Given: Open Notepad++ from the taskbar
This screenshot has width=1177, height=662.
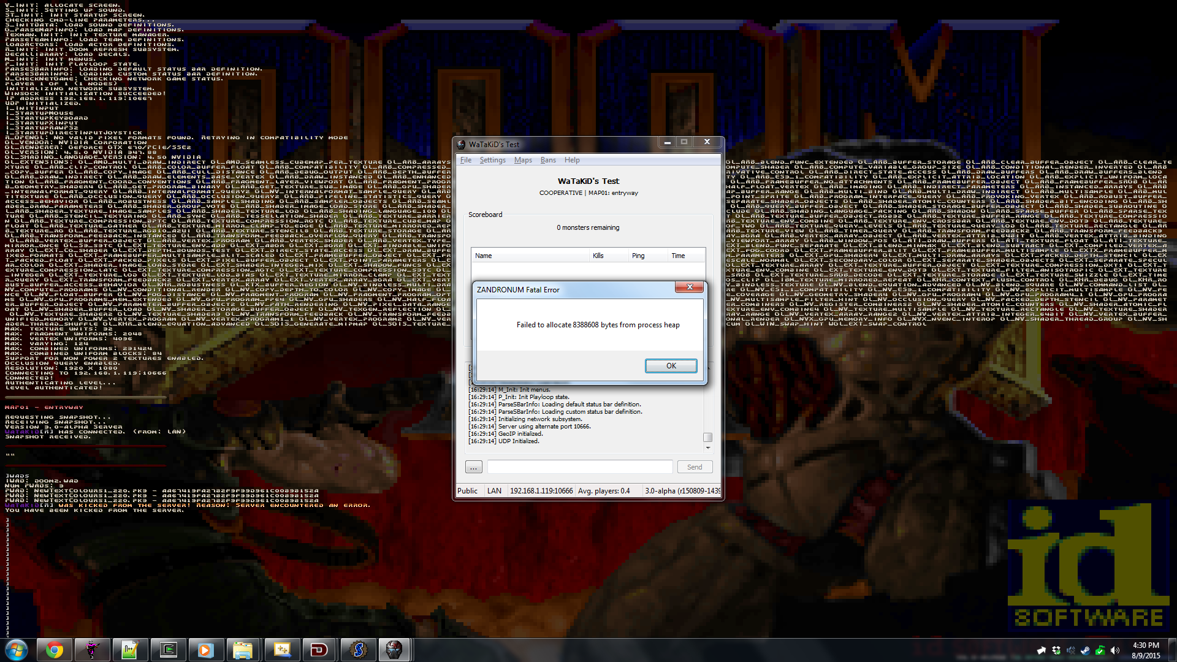Looking at the screenshot, I should 130,650.
